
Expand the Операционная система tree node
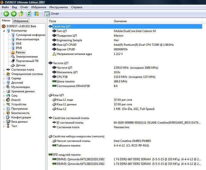[4, 74]
